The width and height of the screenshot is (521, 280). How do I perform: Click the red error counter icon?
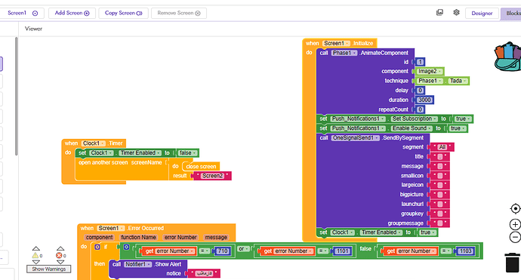click(59, 255)
